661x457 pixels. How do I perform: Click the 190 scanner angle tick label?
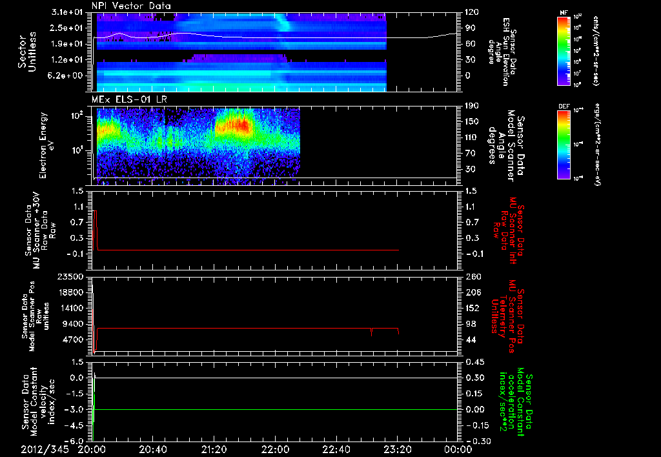click(x=471, y=106)
